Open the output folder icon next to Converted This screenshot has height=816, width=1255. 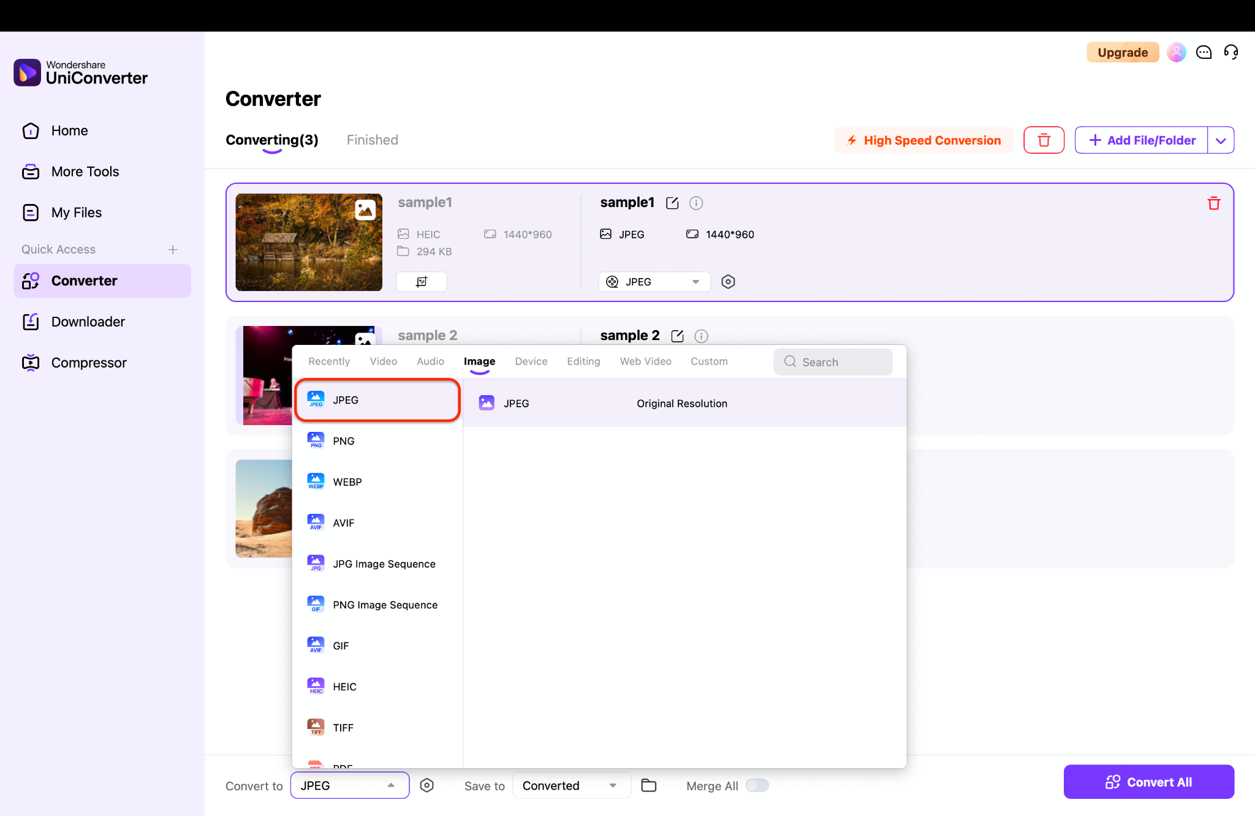pos(648,785)
